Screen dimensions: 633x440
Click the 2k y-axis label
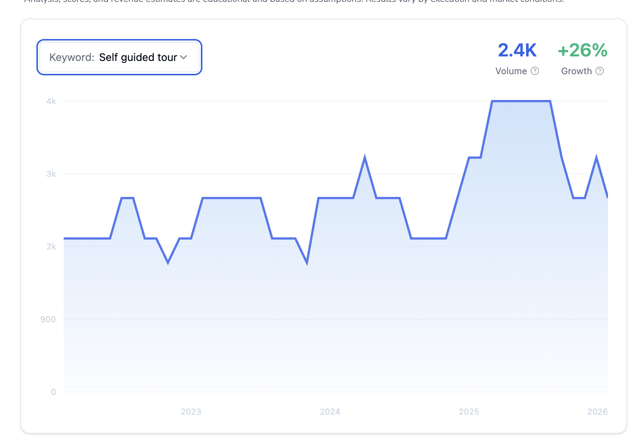(51, 247)
